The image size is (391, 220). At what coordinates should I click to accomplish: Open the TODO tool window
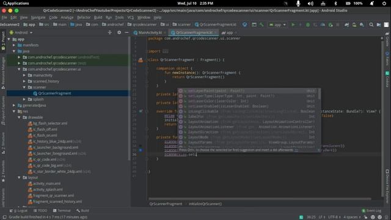coord(40,211)
